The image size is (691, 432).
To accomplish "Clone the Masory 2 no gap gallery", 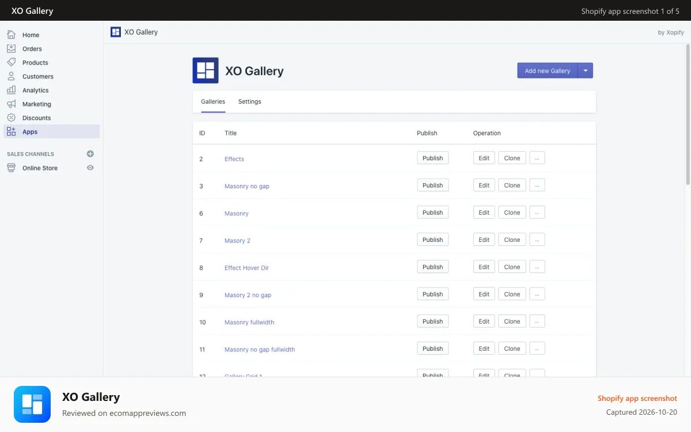I will 512,294.
